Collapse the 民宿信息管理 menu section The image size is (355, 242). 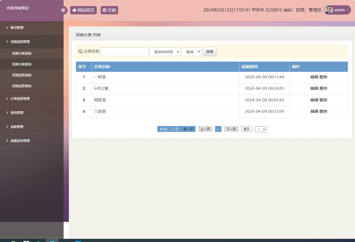point(20,42)
